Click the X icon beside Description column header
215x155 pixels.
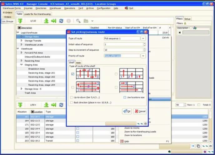tap(19, 28)
